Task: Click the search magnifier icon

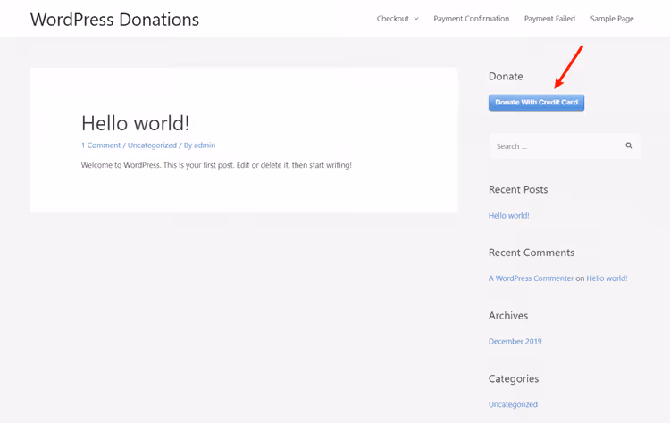Action: (x=629, y=146)
